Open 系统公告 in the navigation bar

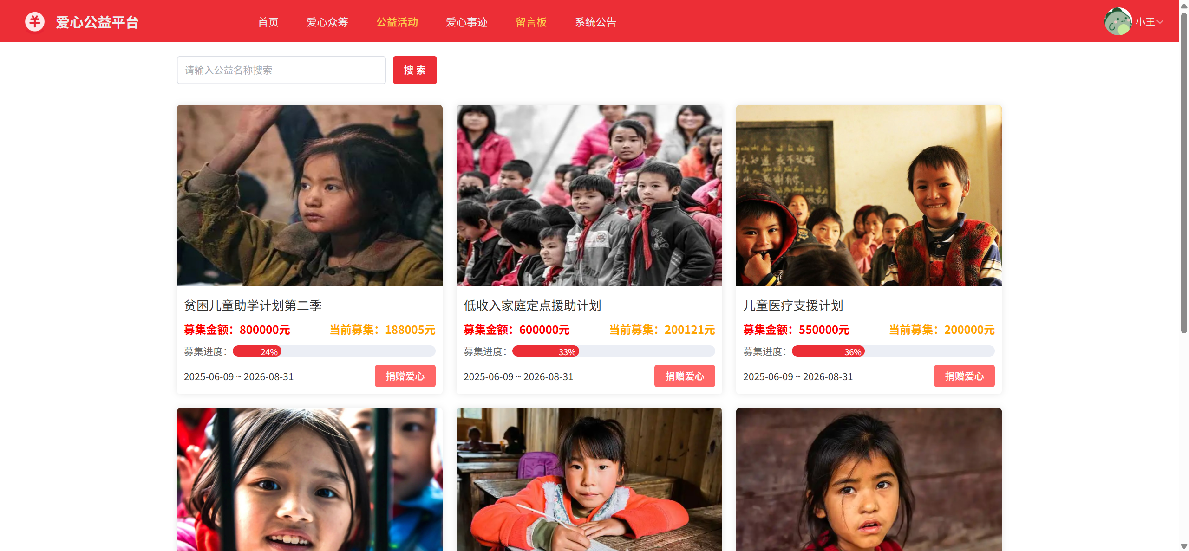click(x=595, y=22)
